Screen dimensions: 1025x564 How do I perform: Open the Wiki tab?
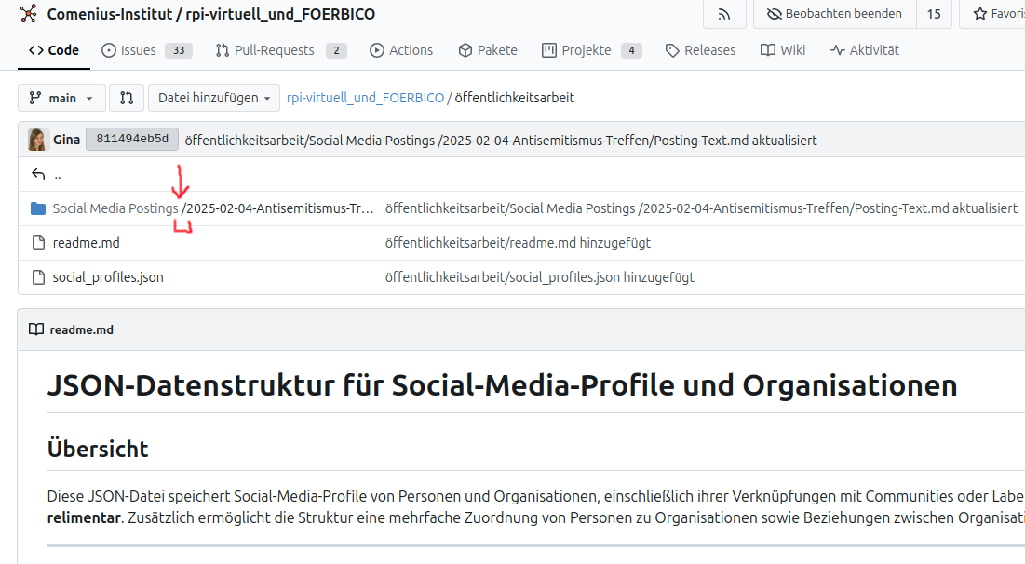tap(783, 50)
